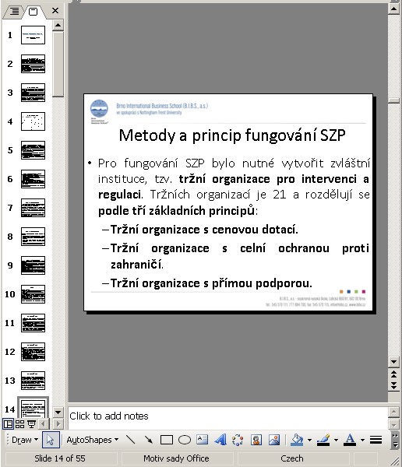The width and height of the screenshot is (402, 467).
Task: Switch to the Slides tab
Action: pos(33,12)
